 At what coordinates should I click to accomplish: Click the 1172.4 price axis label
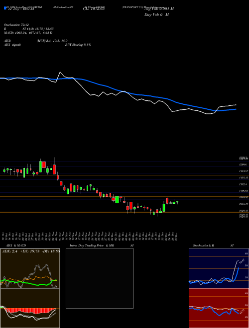[243, 184]
